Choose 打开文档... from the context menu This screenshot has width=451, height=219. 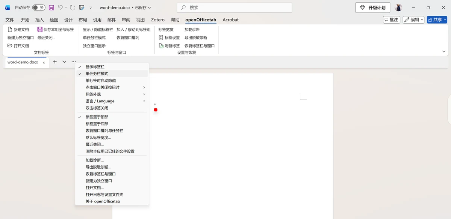coord(112,187)
